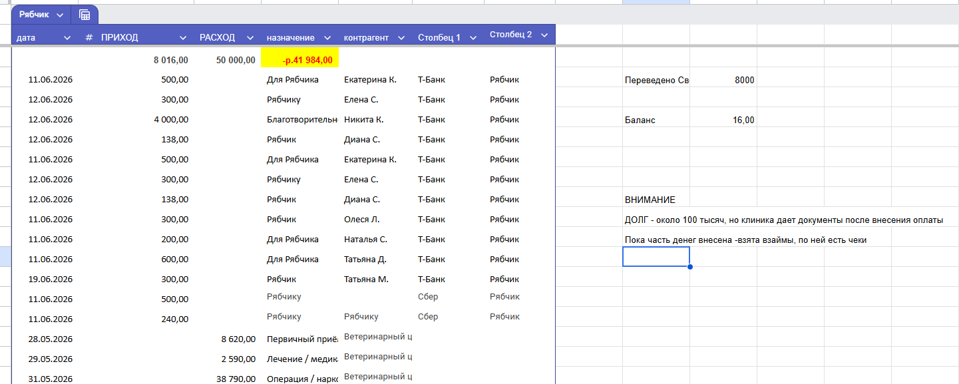
Task: Select the yellow highlighted -р.41 984,00 cell
Action: (300, 58)
